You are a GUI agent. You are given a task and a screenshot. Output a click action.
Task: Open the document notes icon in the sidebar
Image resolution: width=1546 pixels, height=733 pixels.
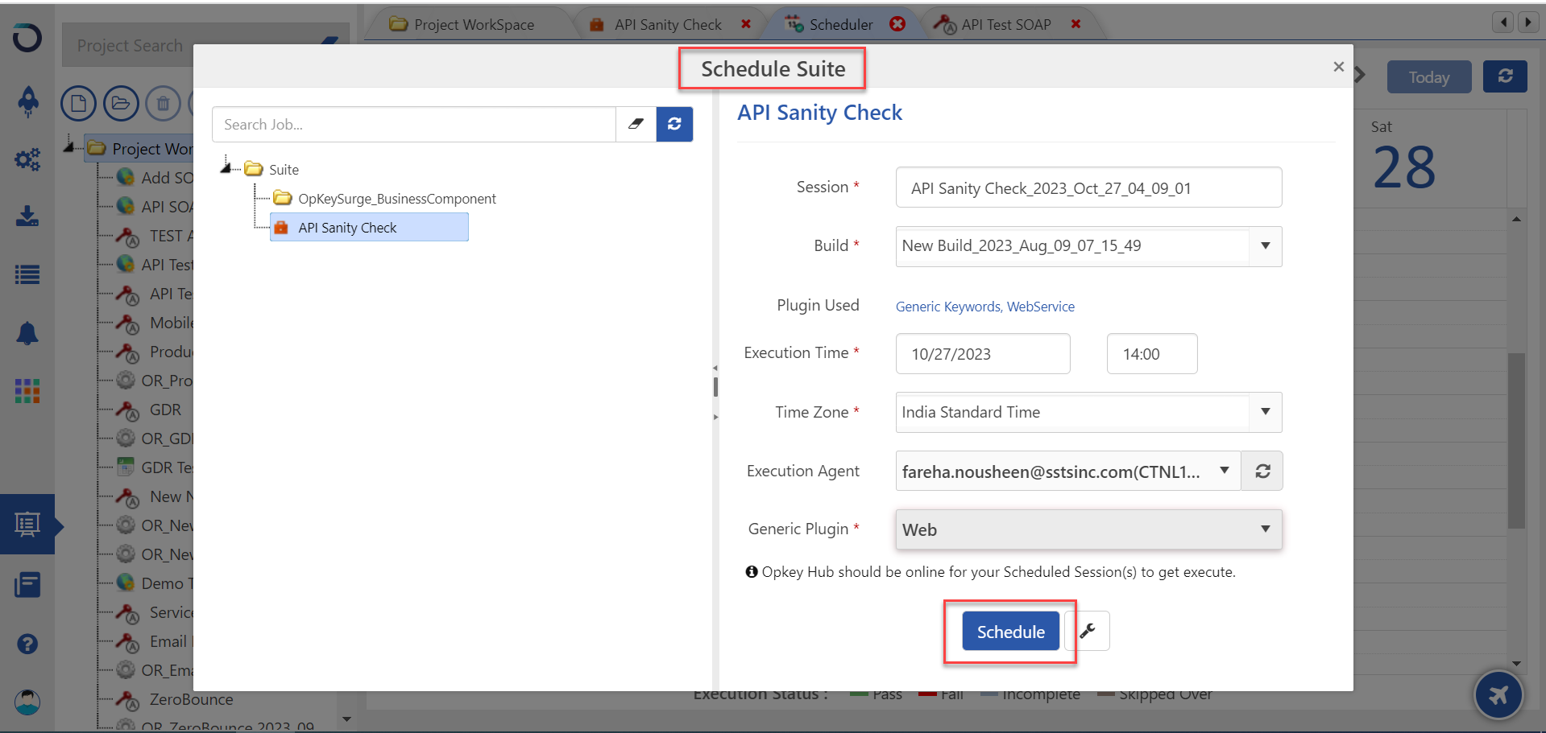coord(27,585)
